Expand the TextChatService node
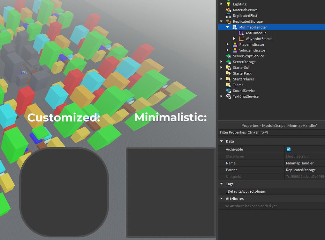The width and height of the screenshot is (325, 240). (221, 96)
